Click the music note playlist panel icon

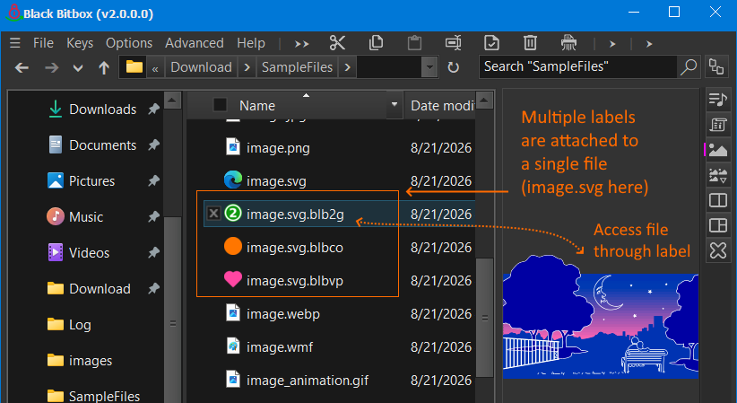tap(718, 100)
